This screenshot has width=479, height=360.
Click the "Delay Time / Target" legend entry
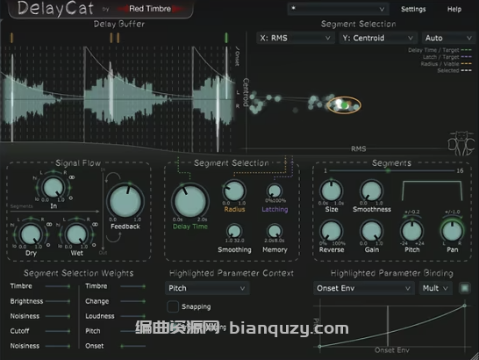pyautogui.click(x=440, y=50)
